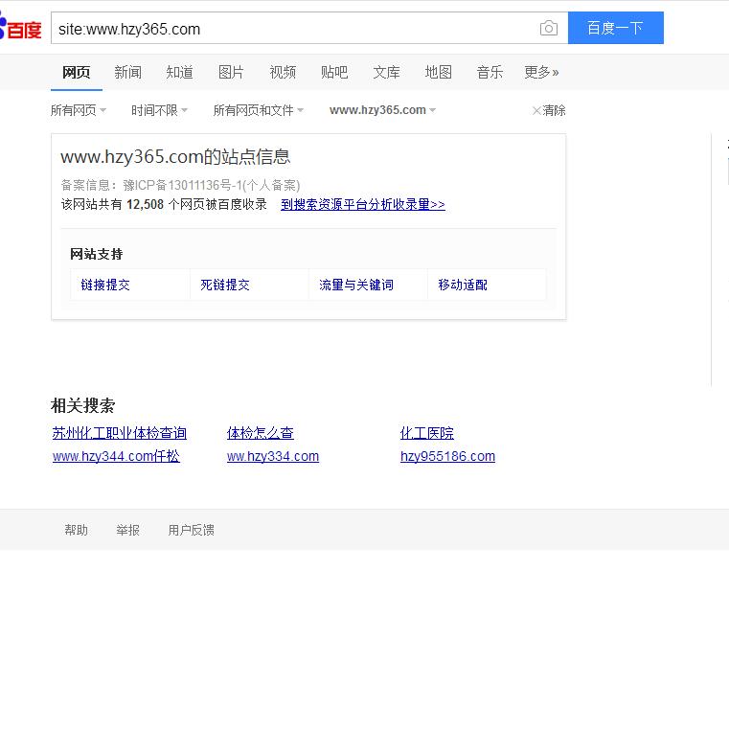The width and height of the screenshot is (729, 731).
Task: Open related search ww.hzy334.com
Action: tap(273, 456)
